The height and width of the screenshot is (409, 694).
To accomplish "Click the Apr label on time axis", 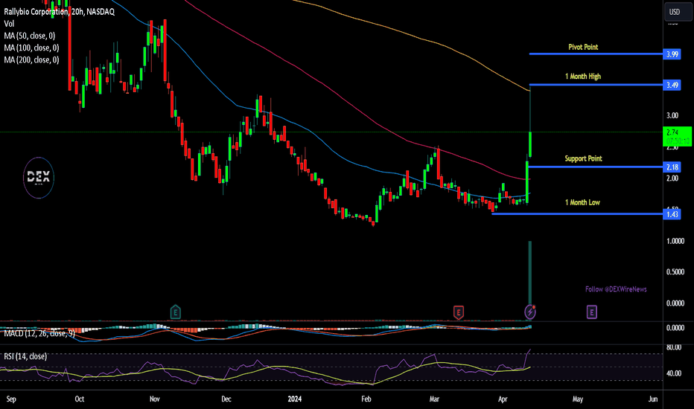I will 503,399.
